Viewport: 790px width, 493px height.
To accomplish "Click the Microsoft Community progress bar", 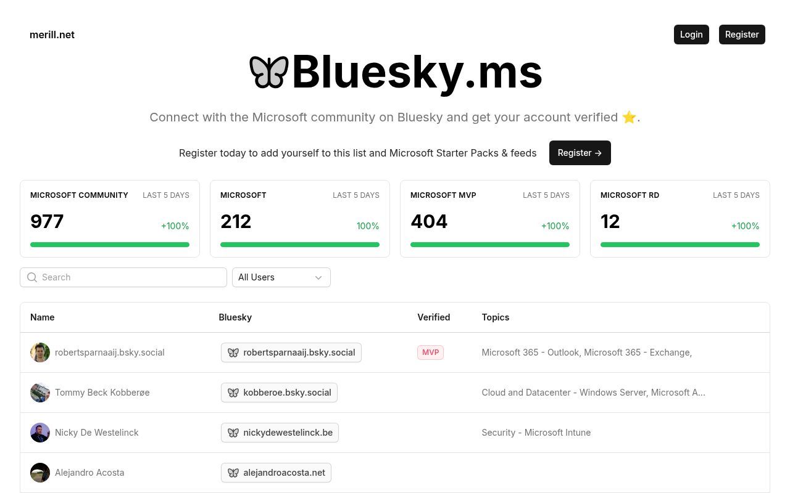I will [110, 245].
